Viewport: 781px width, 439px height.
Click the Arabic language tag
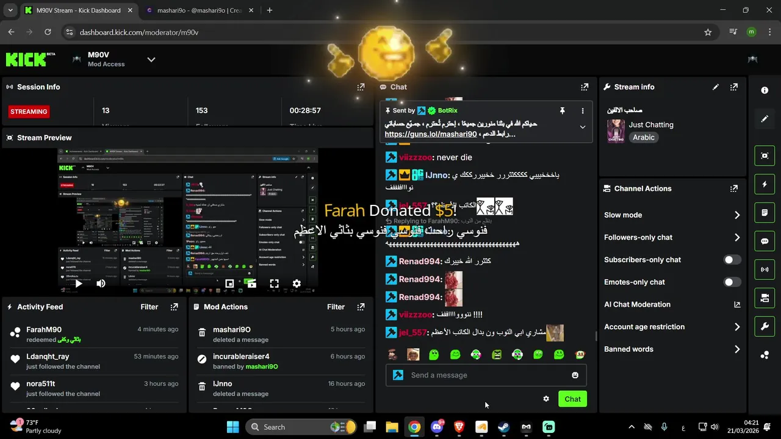click(x=643, y=138)
